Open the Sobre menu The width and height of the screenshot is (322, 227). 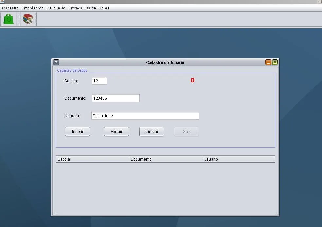tap(104, 8)
